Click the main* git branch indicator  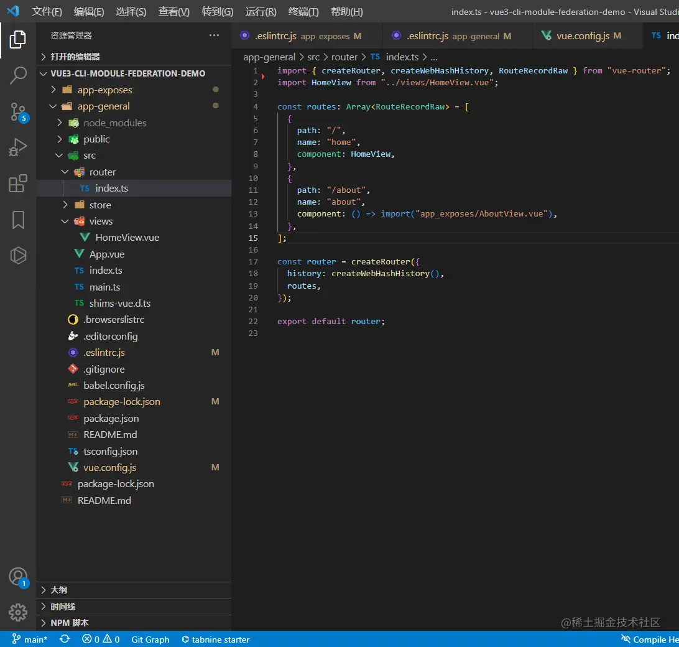pyautogui.click(x=29, y=639)
